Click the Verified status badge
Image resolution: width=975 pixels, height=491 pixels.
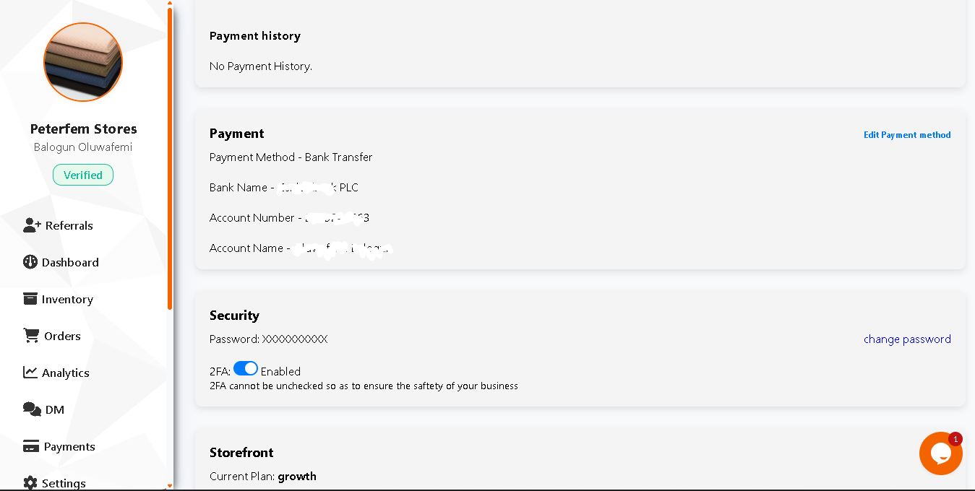pyautogui.click(x=83, y=175)
